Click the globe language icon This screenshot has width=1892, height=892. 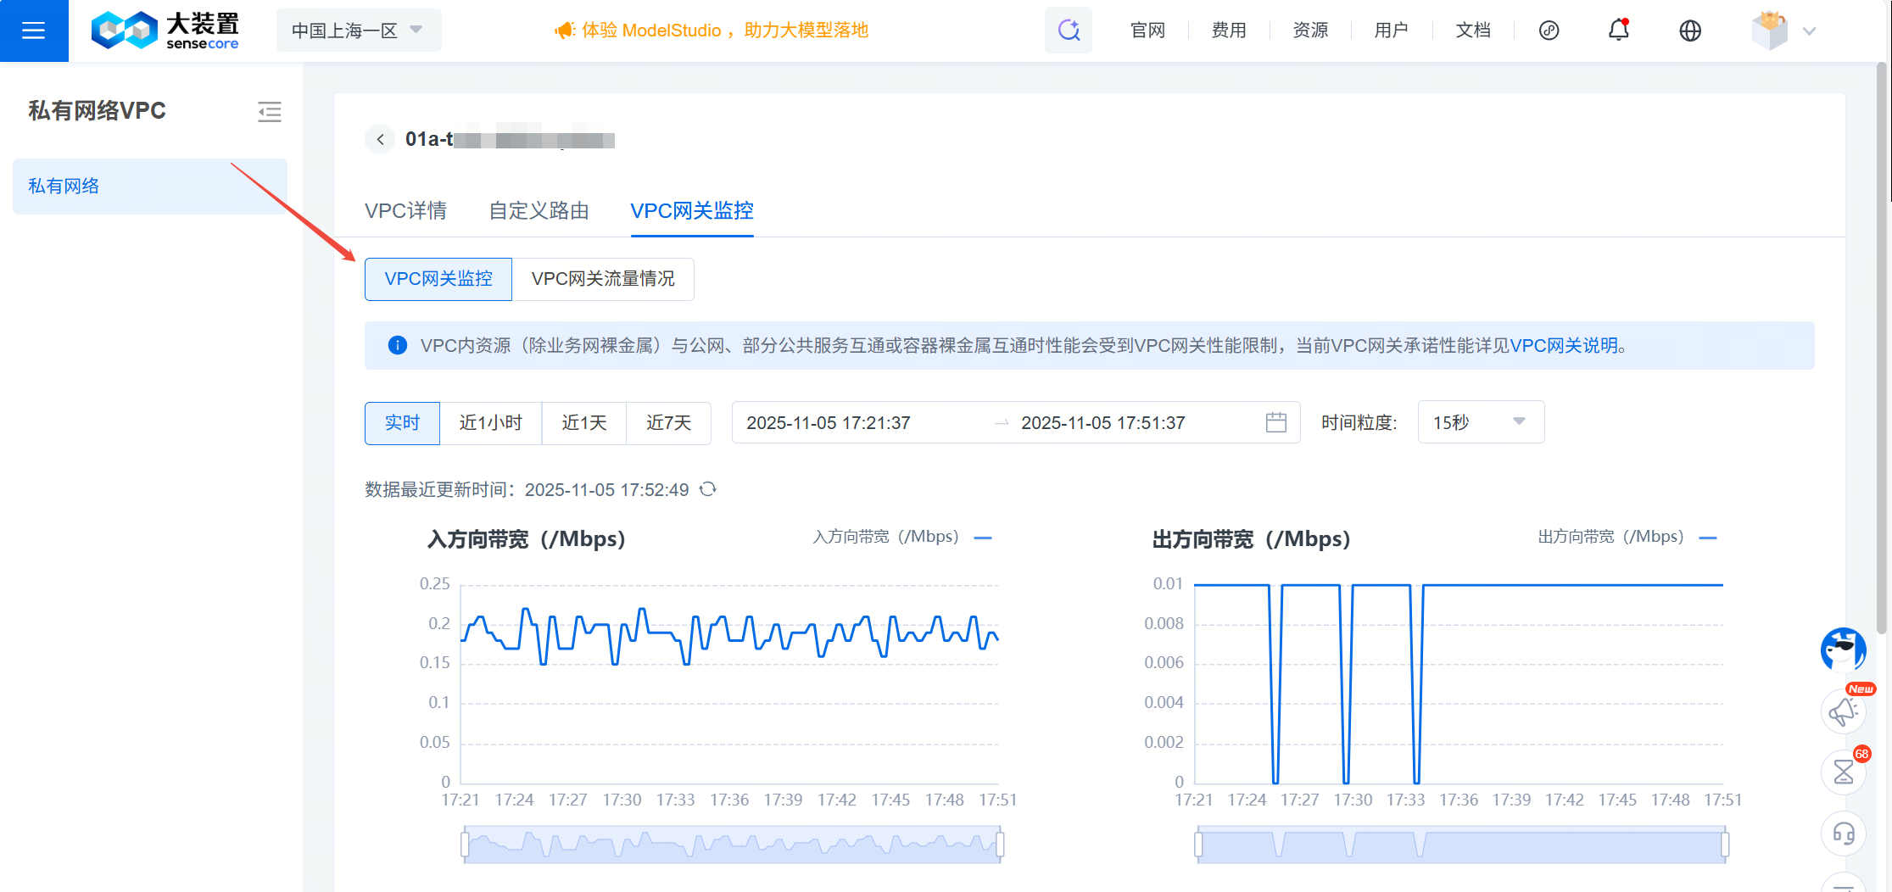point(1689,31)
